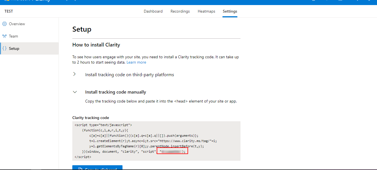Expand the third-party platforms chevron
The width and height of the screenshot is (377, 170).
coord(75,74)
